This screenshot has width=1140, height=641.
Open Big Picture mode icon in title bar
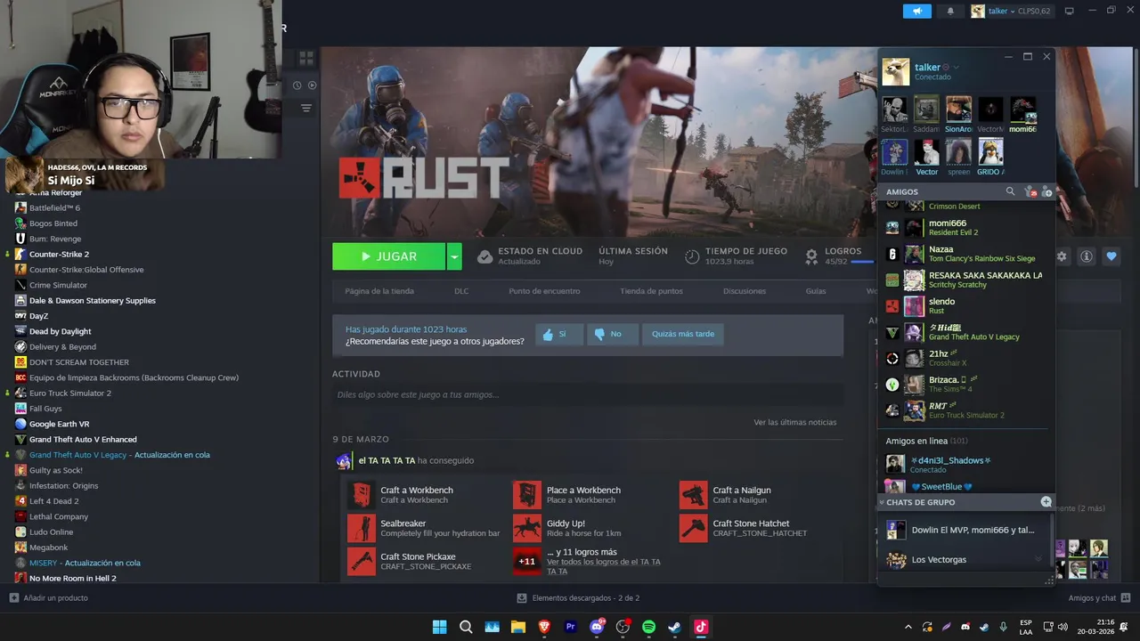pyautogui.click(x=1070, y=11)
